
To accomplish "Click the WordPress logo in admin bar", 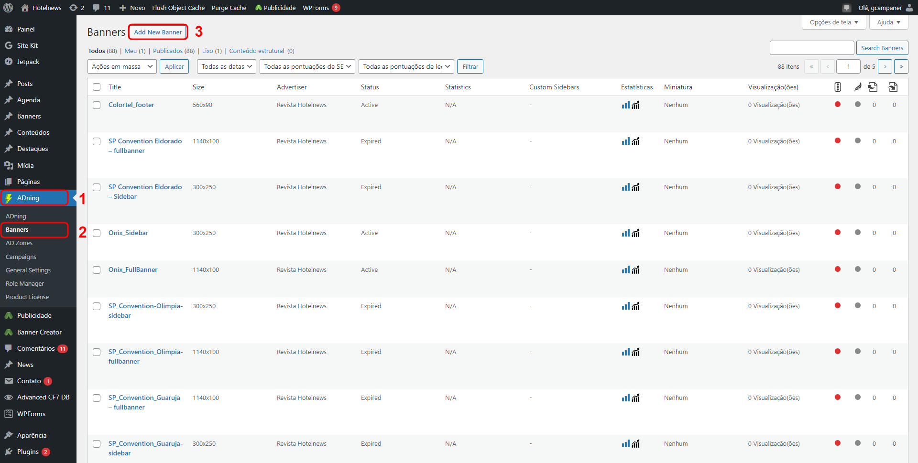I will coord(8,8).
